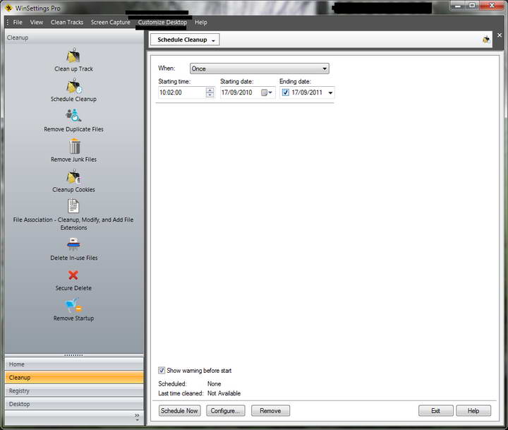Open the Clean Tracks menu
This screenshot has width=508, height=430.
[67, 23]
